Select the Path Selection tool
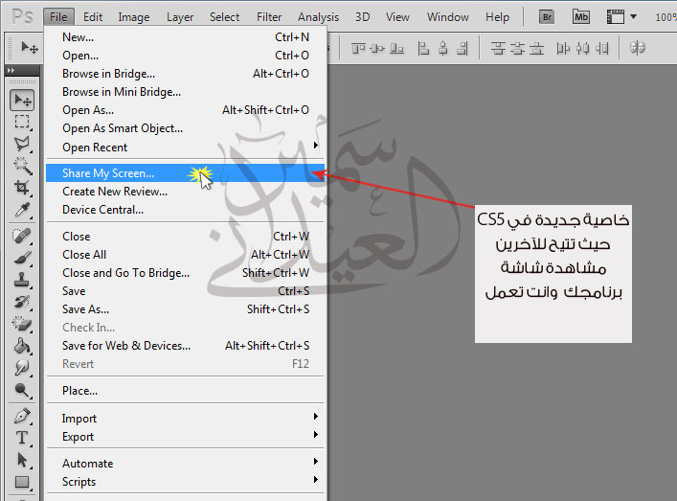Viewport: 677px width, 501px height. 22,460
